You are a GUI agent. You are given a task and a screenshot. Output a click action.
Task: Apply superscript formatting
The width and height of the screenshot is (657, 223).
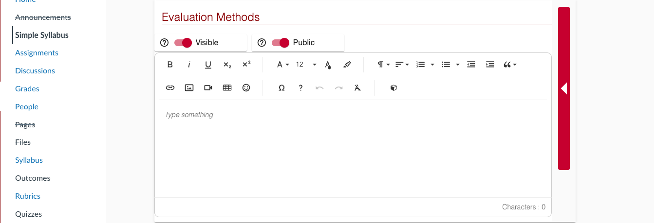[246, 65]
